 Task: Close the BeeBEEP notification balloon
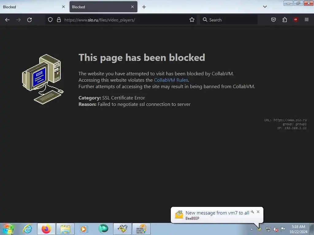(258, 212)
